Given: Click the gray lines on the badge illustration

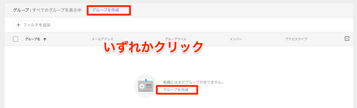Looking at the screenshot, I should pos(149,87).
